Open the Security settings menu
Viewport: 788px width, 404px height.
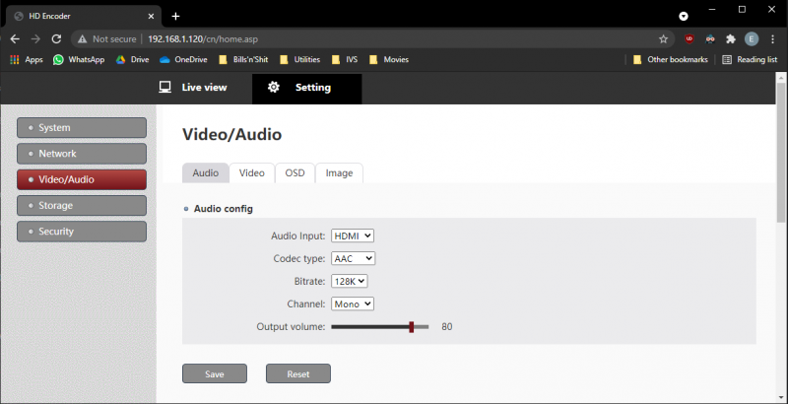click(82, 232)
